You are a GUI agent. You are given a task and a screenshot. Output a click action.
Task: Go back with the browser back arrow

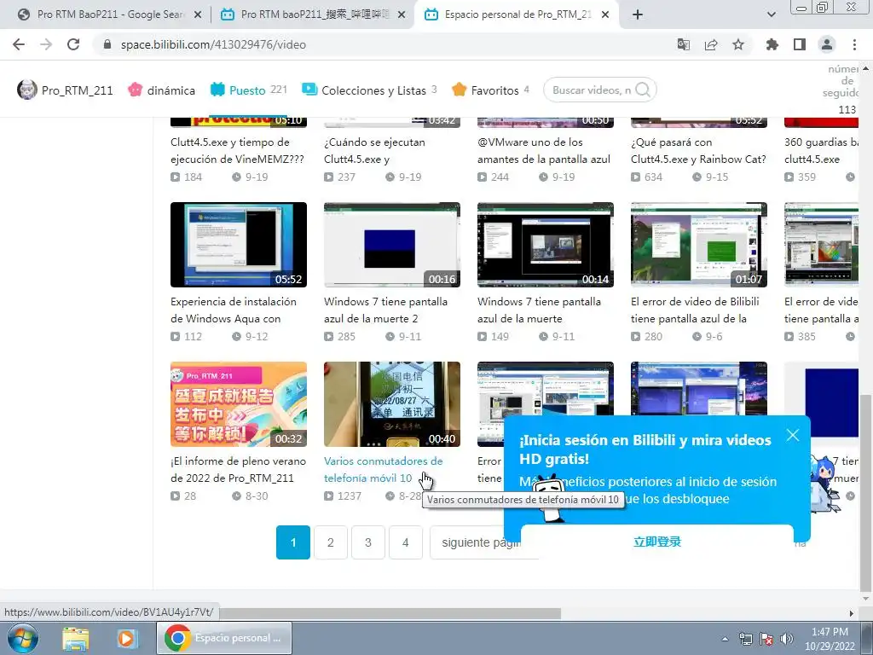(x=19, y=44)
